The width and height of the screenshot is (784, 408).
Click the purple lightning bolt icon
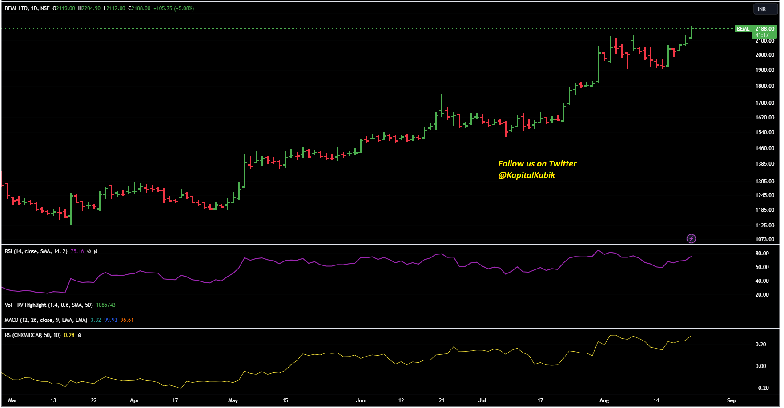[x=691, y=239]
